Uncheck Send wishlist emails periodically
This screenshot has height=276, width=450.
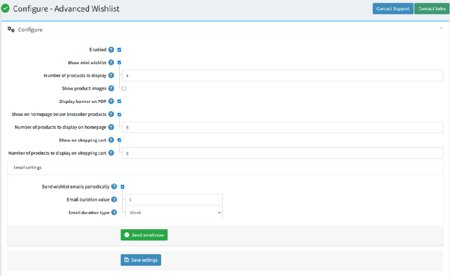[x=122, y=187]
